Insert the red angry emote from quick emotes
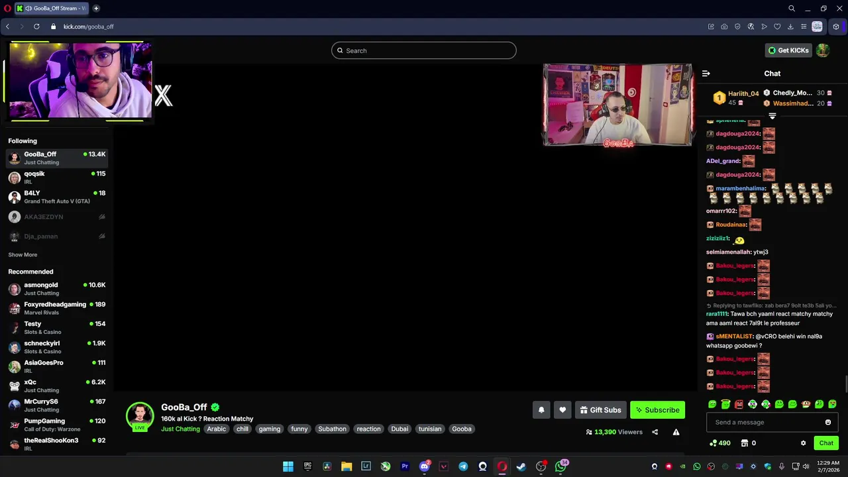 point(739,404)
